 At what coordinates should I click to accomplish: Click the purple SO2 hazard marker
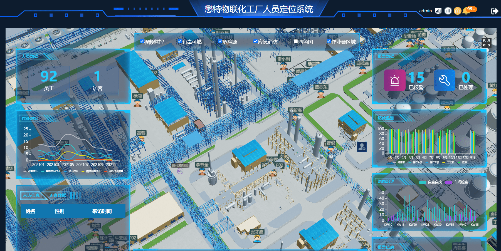pyautogui.click(x=180, y=171)
